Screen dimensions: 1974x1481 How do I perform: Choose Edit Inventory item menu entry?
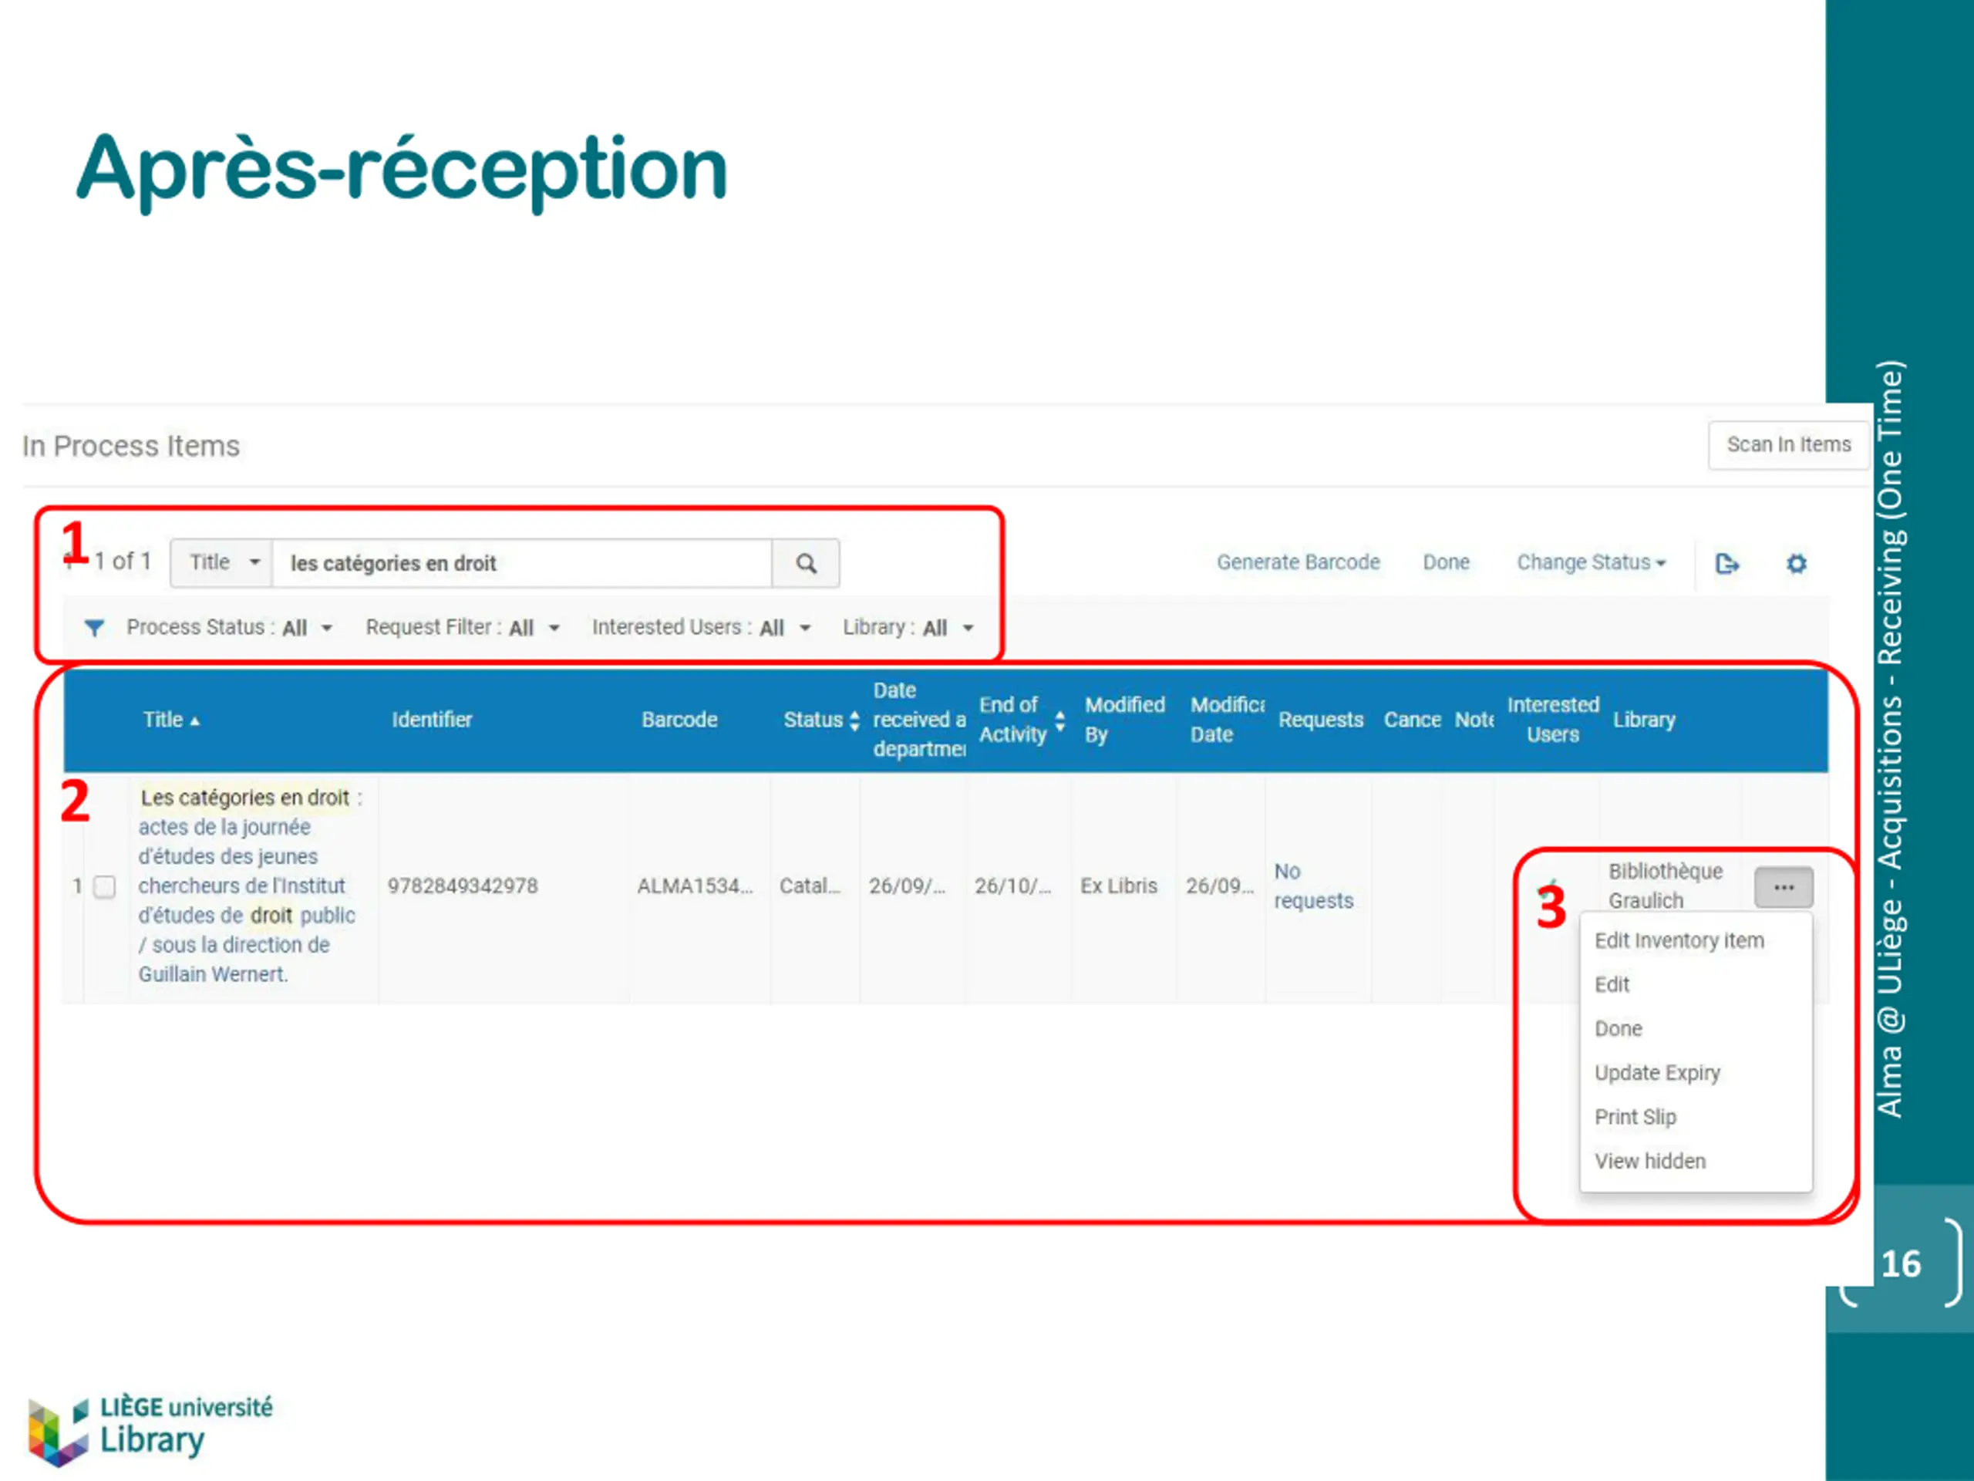(1679, 941)
